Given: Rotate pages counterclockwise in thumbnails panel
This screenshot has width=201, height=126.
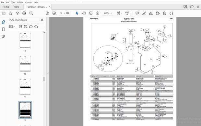Looking at the screenshot, I should (x=31, y=26).
